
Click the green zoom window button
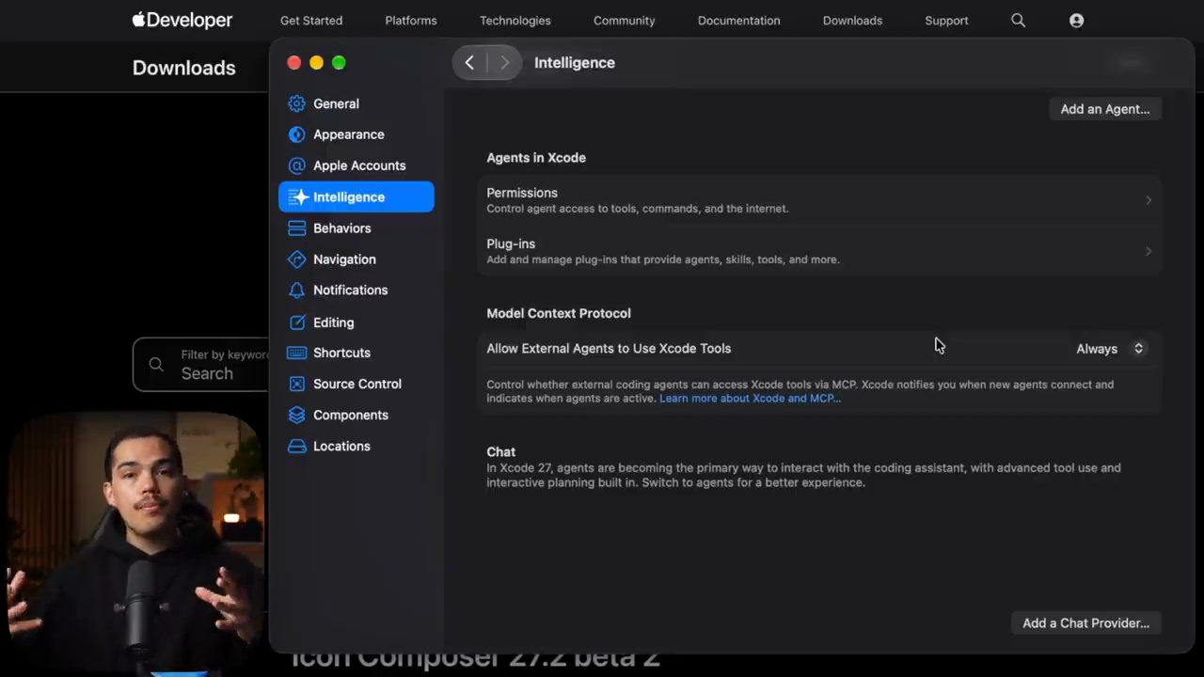click(339, 62)
